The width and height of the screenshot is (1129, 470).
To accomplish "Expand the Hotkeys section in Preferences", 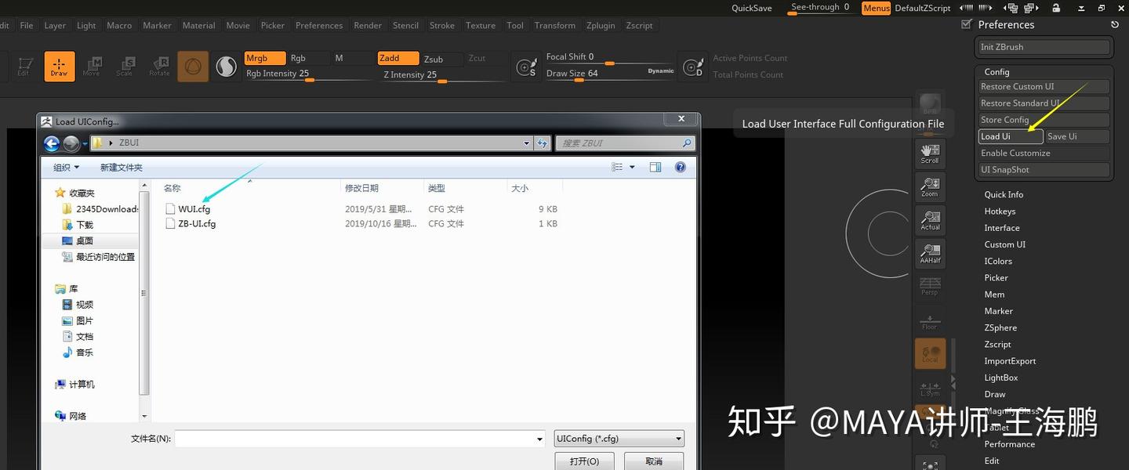I will click(1000, 211).
